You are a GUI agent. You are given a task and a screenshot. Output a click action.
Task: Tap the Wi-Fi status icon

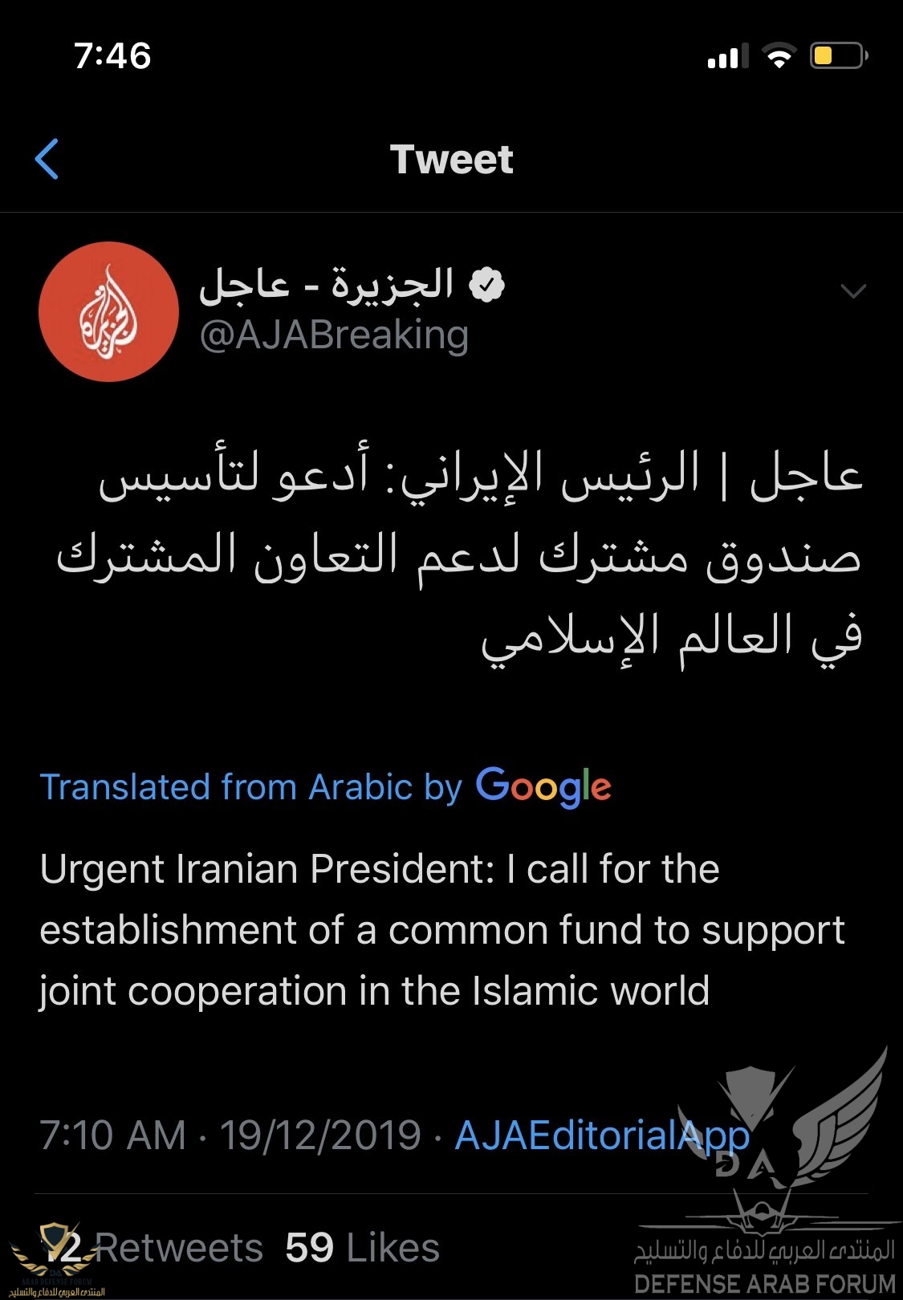click(x=779, y=56)
